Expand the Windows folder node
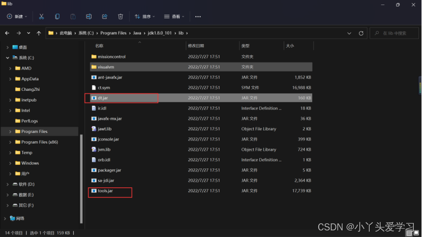 pyautogui.click(x=10, y=163)
